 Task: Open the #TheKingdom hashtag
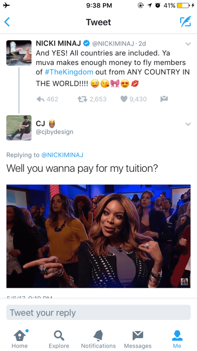pyautogui.click(x=69, y=72)
